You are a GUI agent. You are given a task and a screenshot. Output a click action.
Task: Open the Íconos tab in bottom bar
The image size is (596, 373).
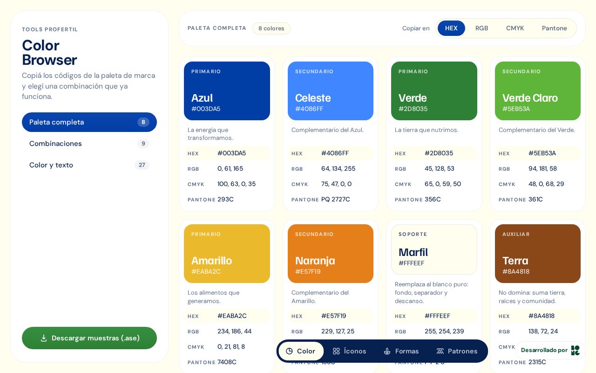coord(350,351)
